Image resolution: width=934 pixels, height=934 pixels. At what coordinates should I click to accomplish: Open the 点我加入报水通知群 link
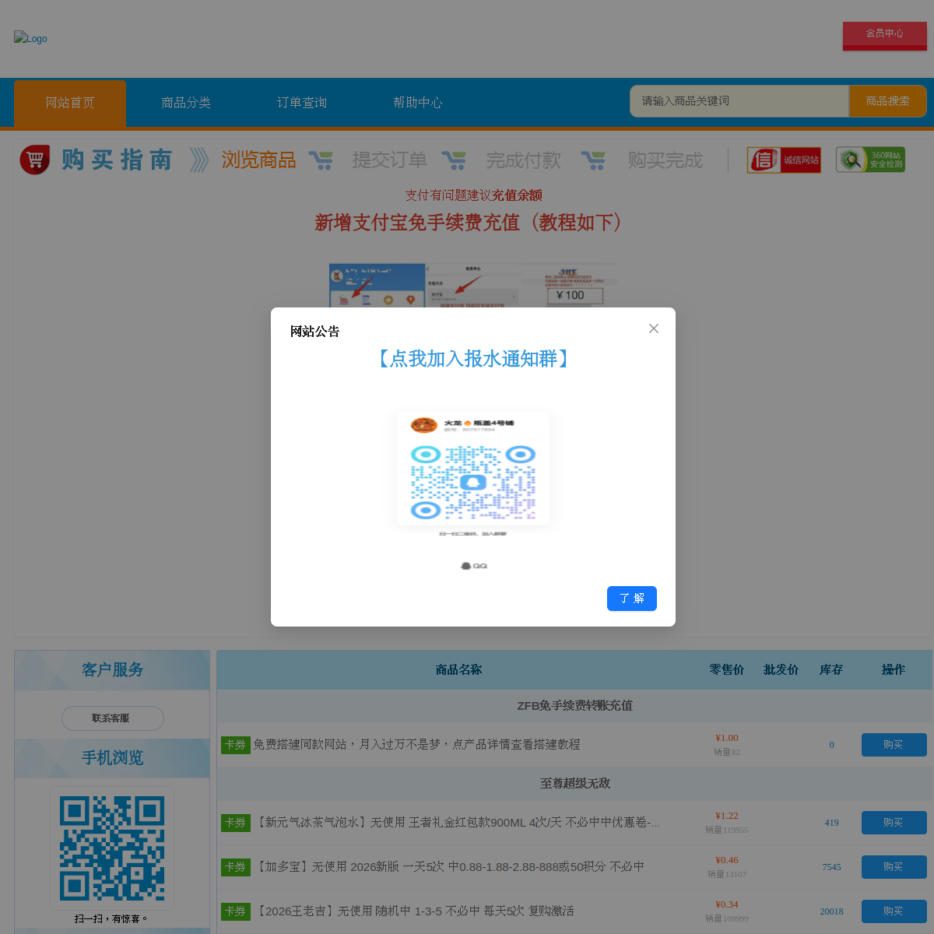[x=473, y=359]
